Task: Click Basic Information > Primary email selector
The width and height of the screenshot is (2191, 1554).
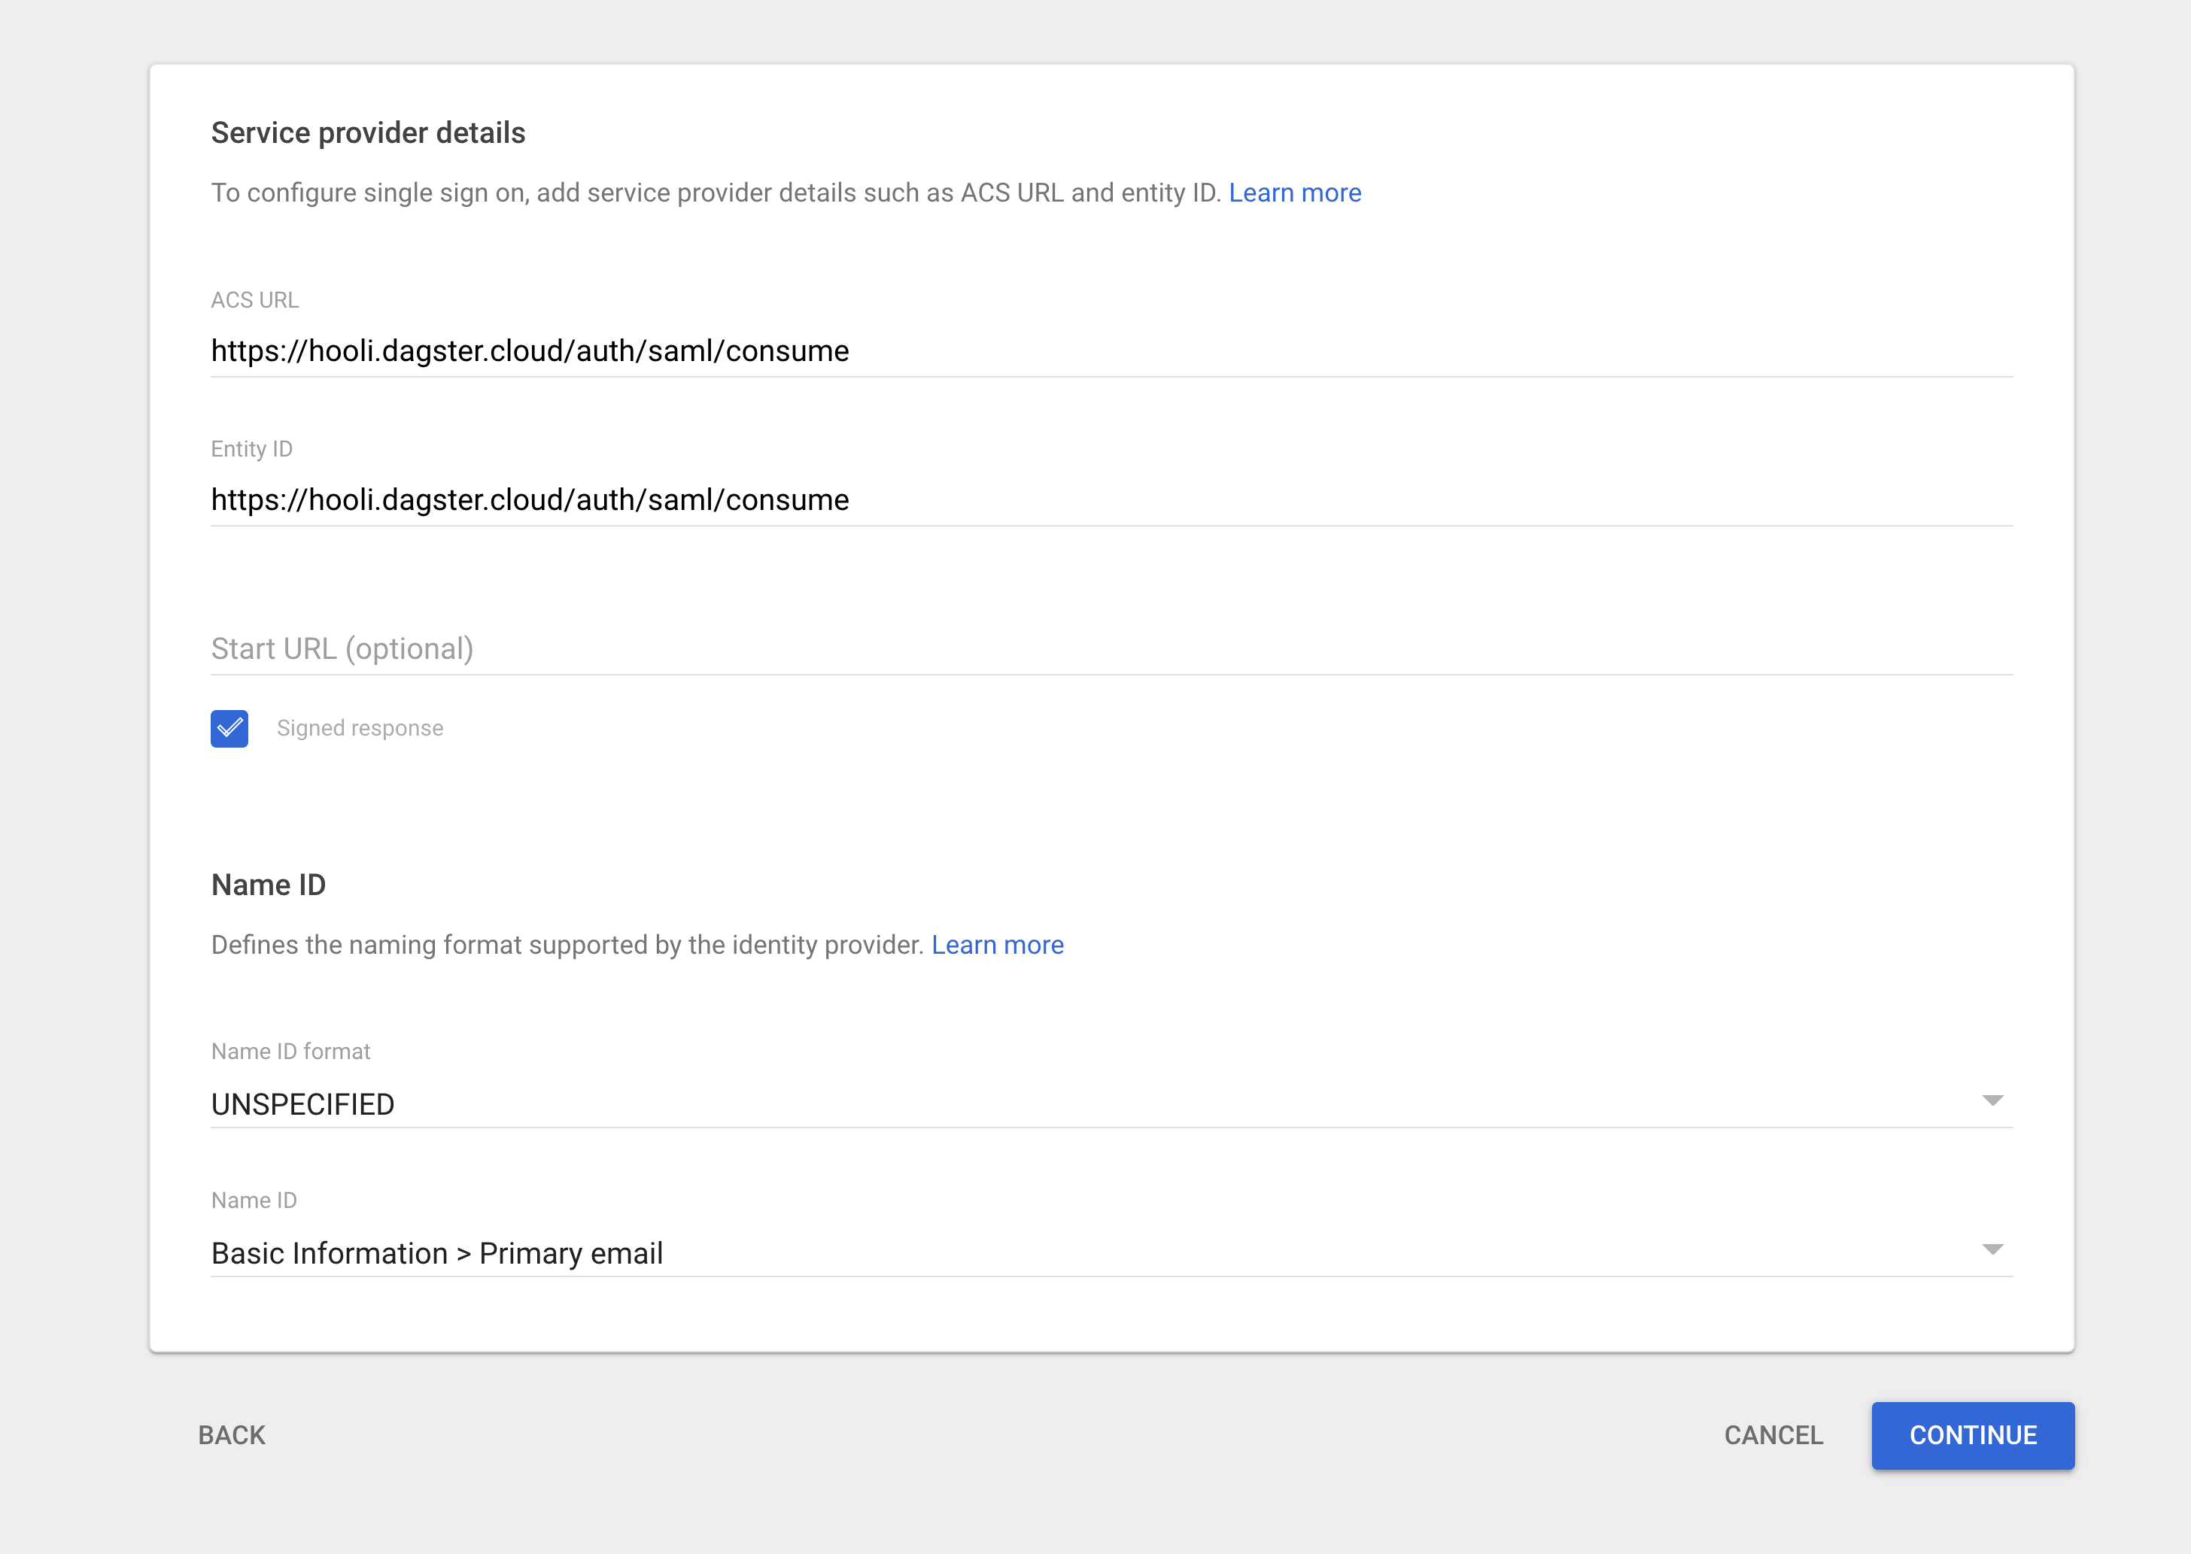Action: [436, 1254]
